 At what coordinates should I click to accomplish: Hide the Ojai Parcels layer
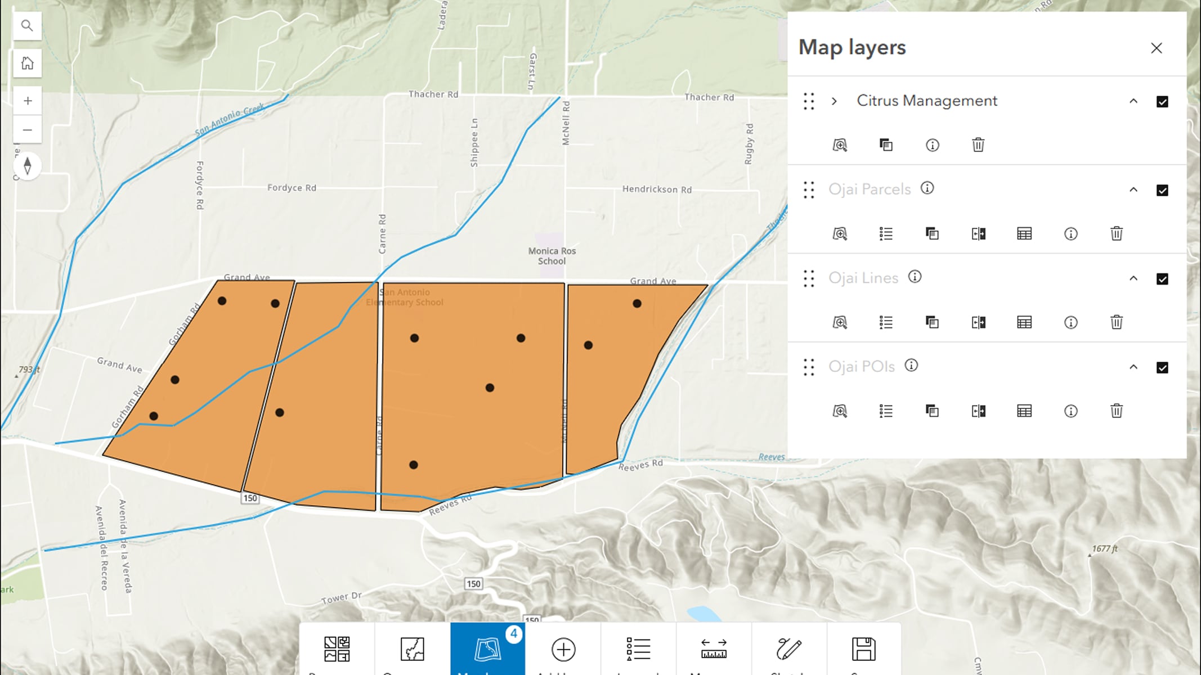(1162, 190)
